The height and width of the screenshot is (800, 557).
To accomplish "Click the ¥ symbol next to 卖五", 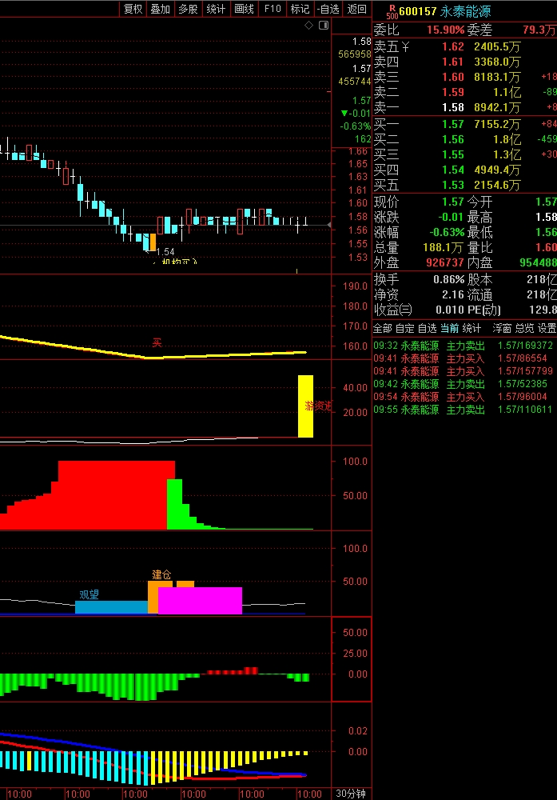I will click(x=405, y=47).
